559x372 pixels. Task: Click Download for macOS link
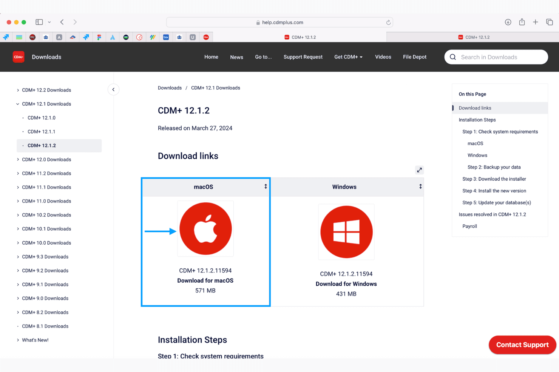205,280
